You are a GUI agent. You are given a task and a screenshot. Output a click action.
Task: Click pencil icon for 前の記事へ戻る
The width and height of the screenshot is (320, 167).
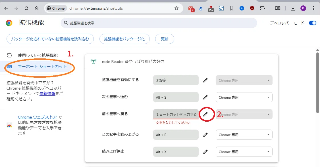[205, 114]
